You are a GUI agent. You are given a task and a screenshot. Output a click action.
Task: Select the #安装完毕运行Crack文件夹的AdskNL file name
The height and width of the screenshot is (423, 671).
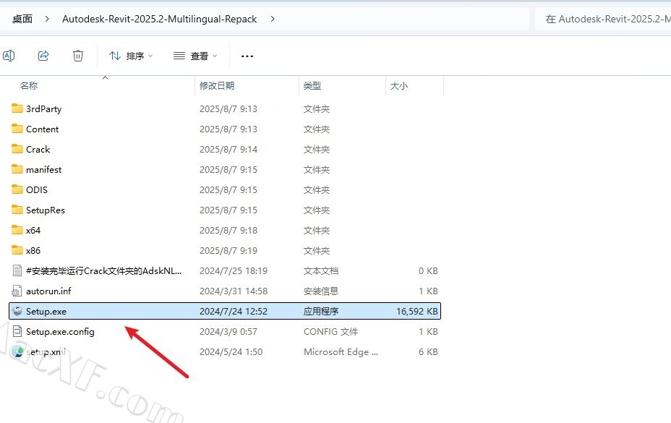[x=103, y=270]
